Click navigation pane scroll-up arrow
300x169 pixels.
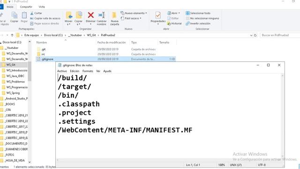[x=30, y=42]
